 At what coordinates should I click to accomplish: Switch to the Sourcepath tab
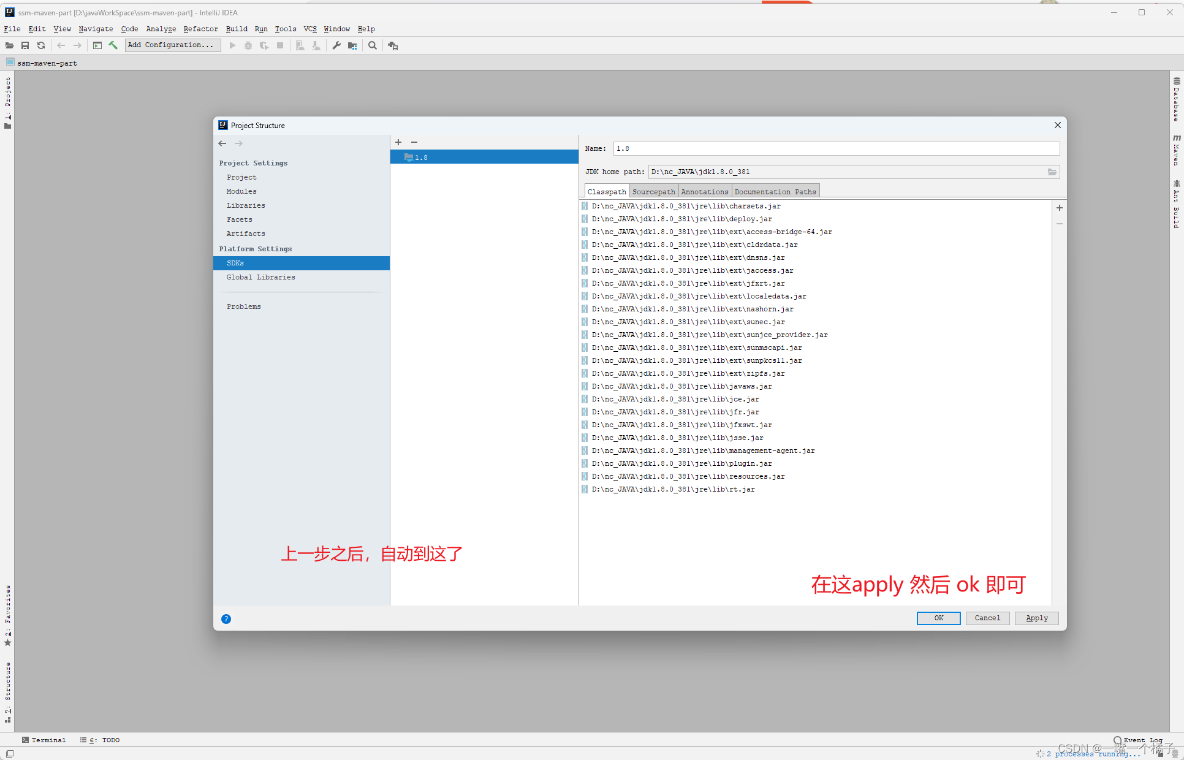[x=653, y=192]
